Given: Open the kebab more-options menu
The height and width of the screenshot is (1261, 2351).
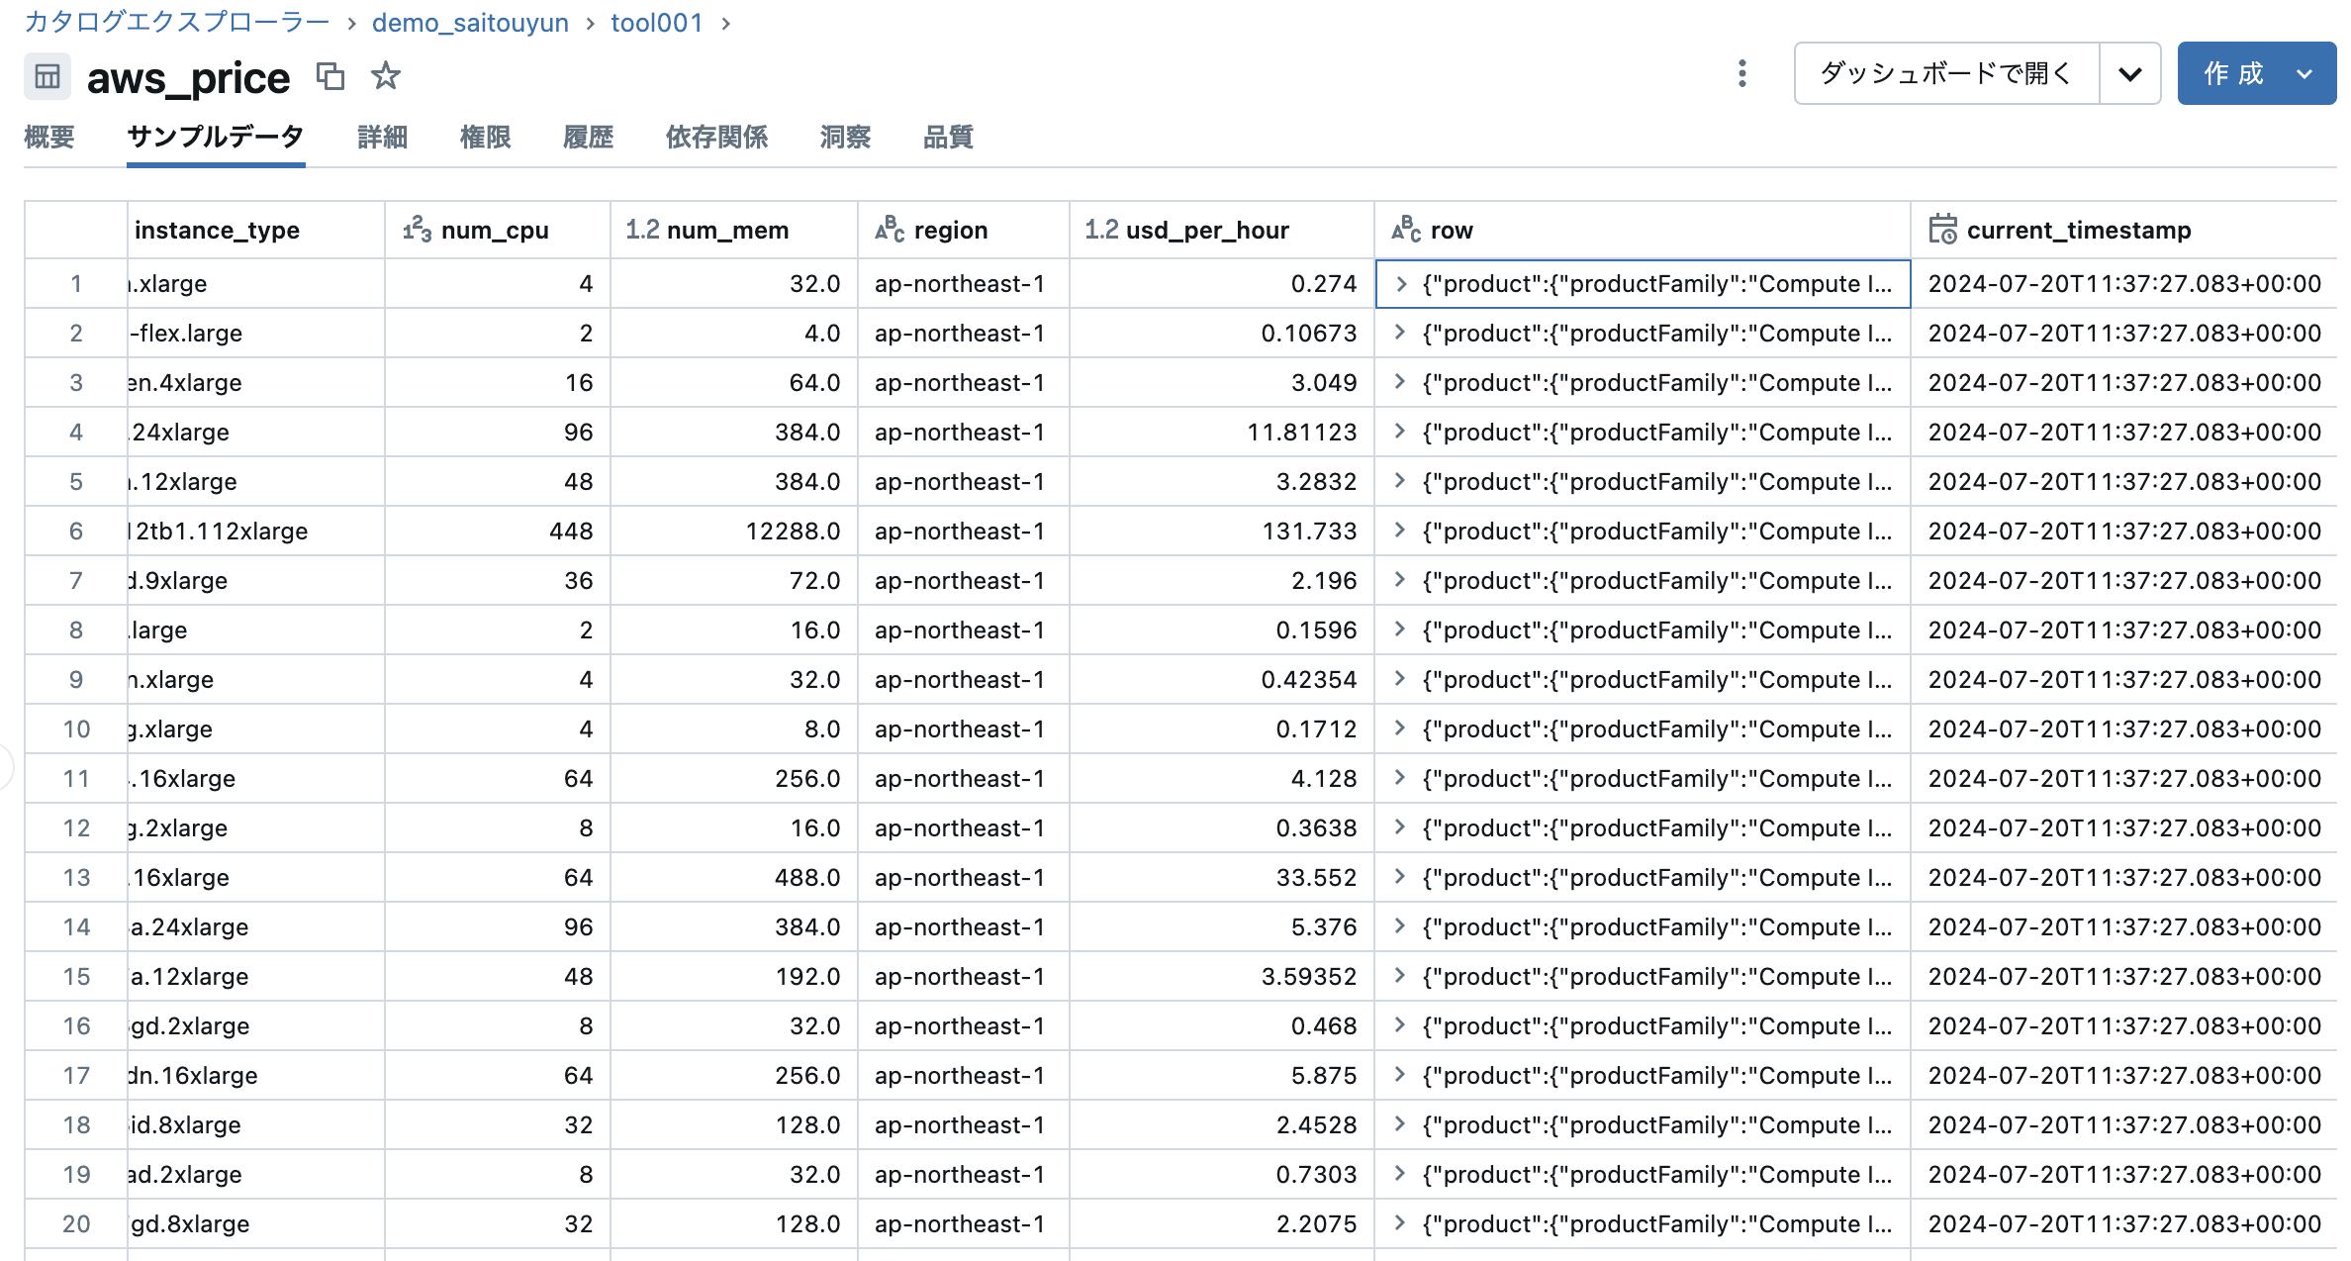Looking at the screenshot, I should point(1741,73).
